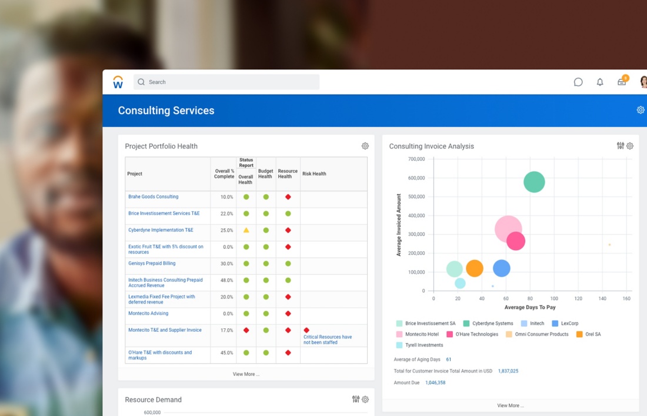Screen dimensions: 647x416
Task: Open Resource Demand settings gear
Action: point(365,400)
